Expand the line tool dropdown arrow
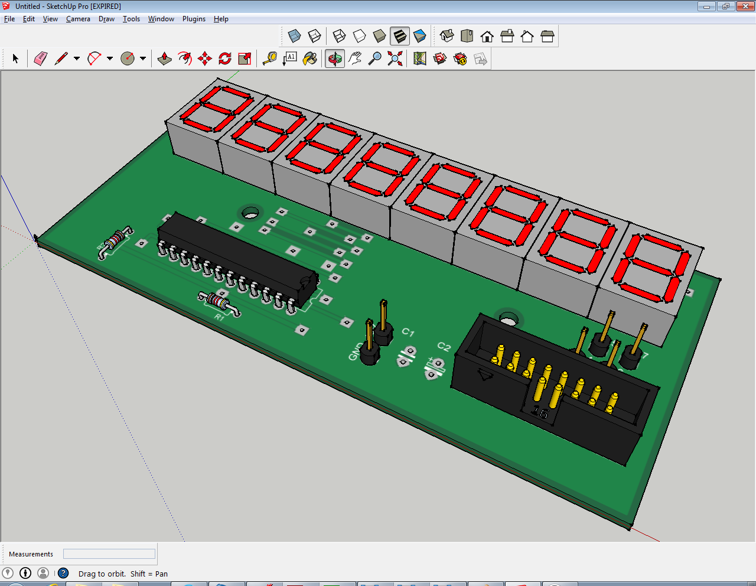This screenshot has height=586, width=756. click(x=77, y=58)
